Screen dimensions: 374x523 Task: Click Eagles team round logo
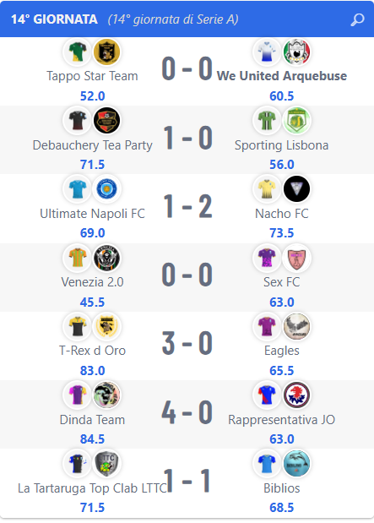tap(296, 326)
